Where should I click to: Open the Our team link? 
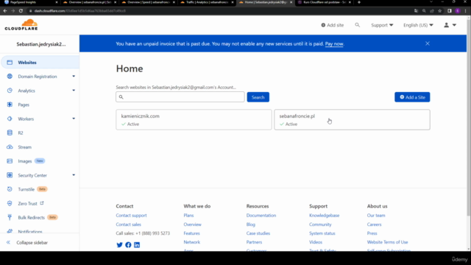click(x=376, y=216)
